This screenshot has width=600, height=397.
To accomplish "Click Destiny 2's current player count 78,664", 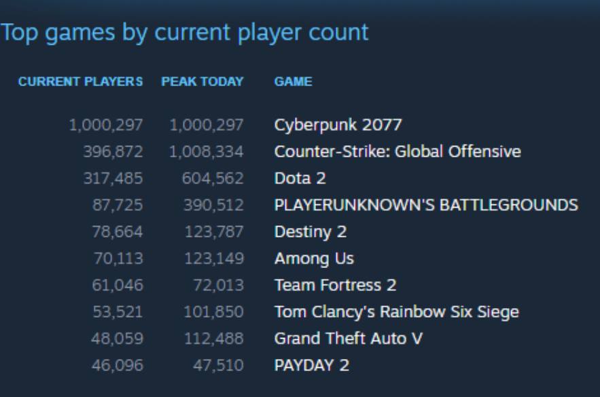I will click(x=118, y=232).
